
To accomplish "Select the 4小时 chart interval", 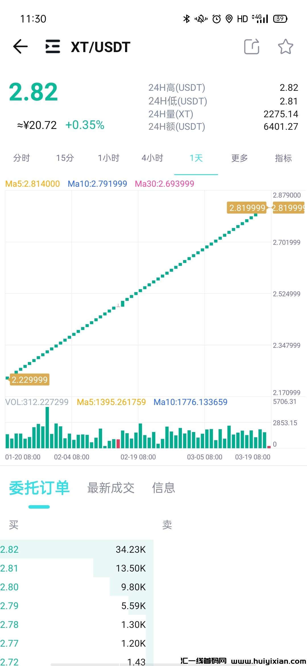I will point(152,158).
